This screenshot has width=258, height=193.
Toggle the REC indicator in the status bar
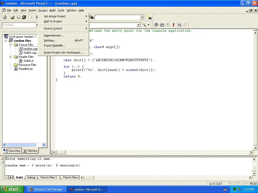tap(232, 184)
